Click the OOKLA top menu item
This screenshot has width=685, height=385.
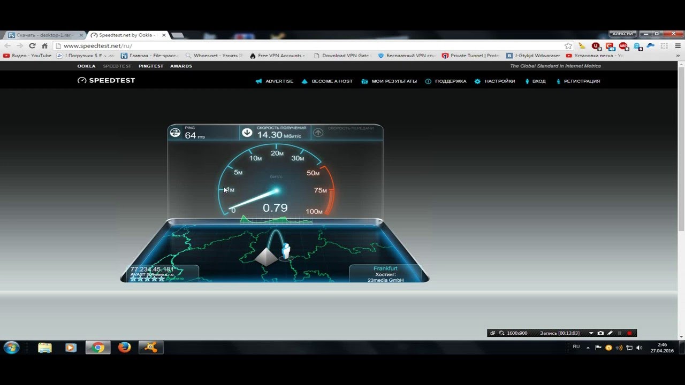click(x=86, y=66)
